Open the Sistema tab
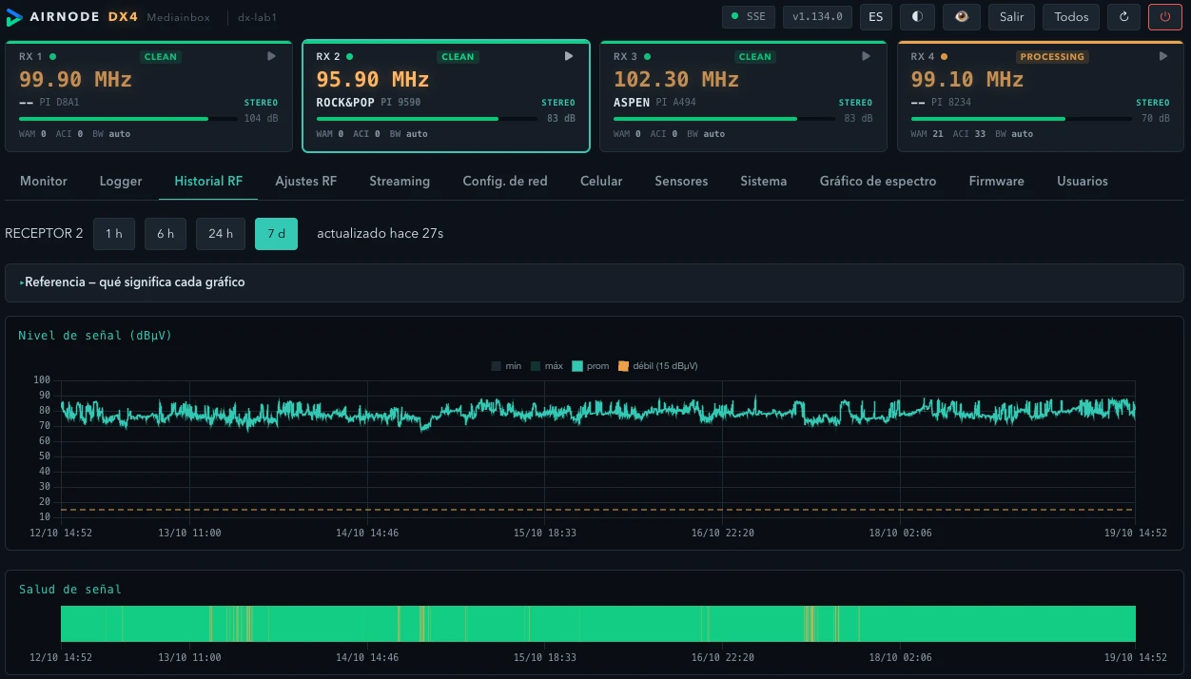 pyautogui.click(x=764, y=181)
